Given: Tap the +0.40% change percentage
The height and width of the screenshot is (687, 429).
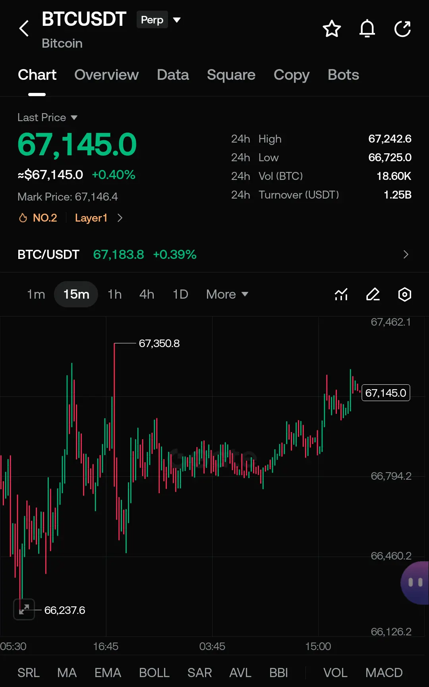Looking at the screenshot, I should [114, 174].
